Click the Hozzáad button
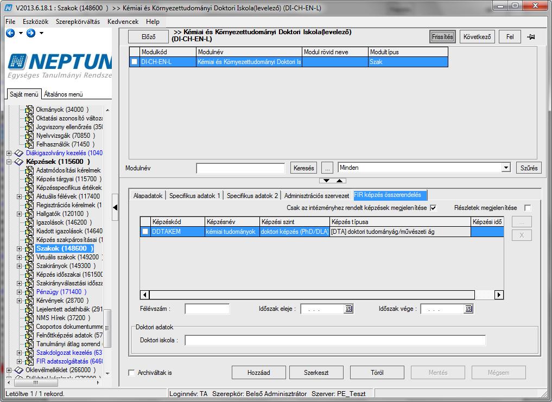The width and height of the screenshot is (552, 402). (259, 372)
